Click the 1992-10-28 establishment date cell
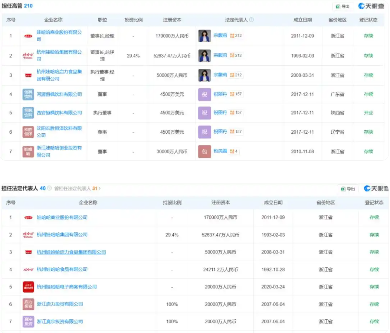Image resolution: width=390 pixels, height=333 pixels. click(273, 270)
